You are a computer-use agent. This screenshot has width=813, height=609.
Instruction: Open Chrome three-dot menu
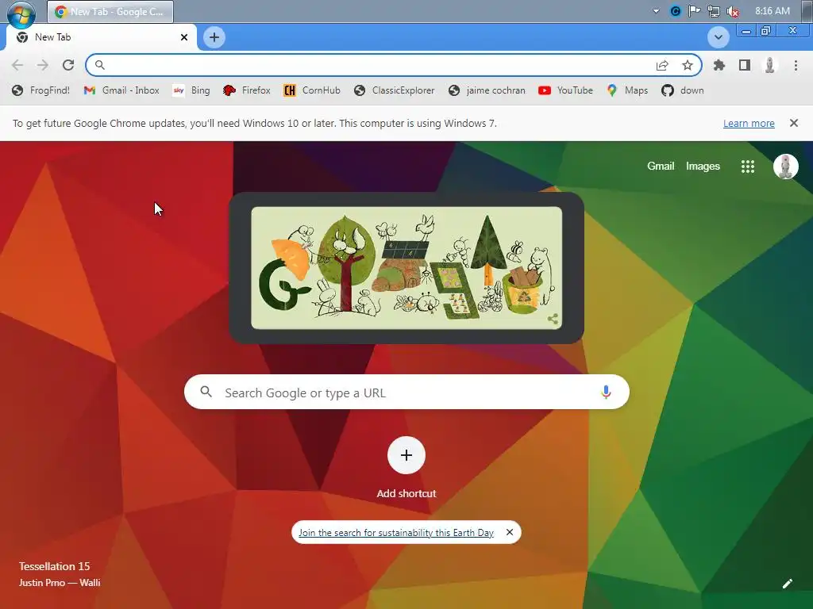796,65
